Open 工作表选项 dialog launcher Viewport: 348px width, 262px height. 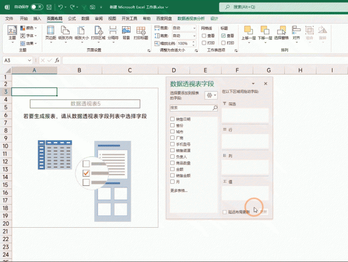[x=236, y=50]
